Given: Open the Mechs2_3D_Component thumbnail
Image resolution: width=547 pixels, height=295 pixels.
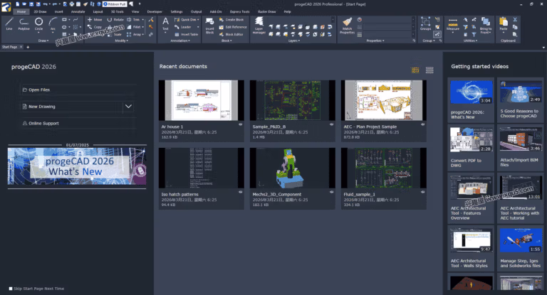Looking at the screenshot, I should click(x=292, y=168).
